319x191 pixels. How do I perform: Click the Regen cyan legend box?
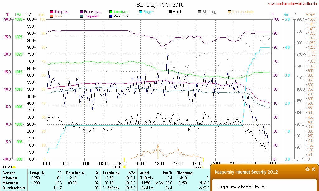click(x=140, y=12)
